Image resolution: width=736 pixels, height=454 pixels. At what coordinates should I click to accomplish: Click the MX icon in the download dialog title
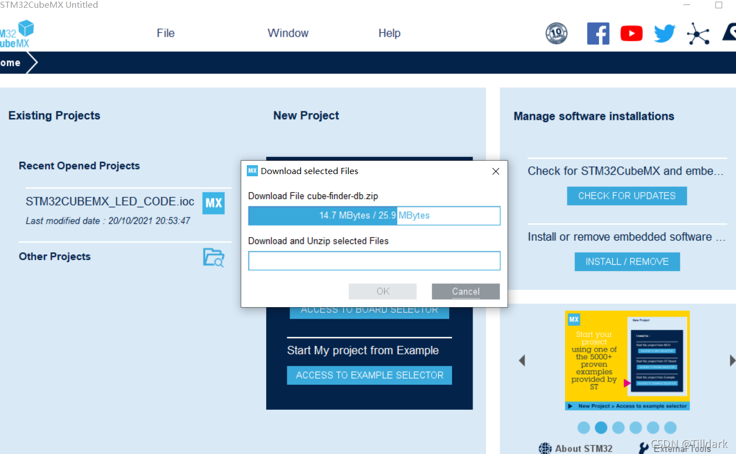tap(252, 171)
